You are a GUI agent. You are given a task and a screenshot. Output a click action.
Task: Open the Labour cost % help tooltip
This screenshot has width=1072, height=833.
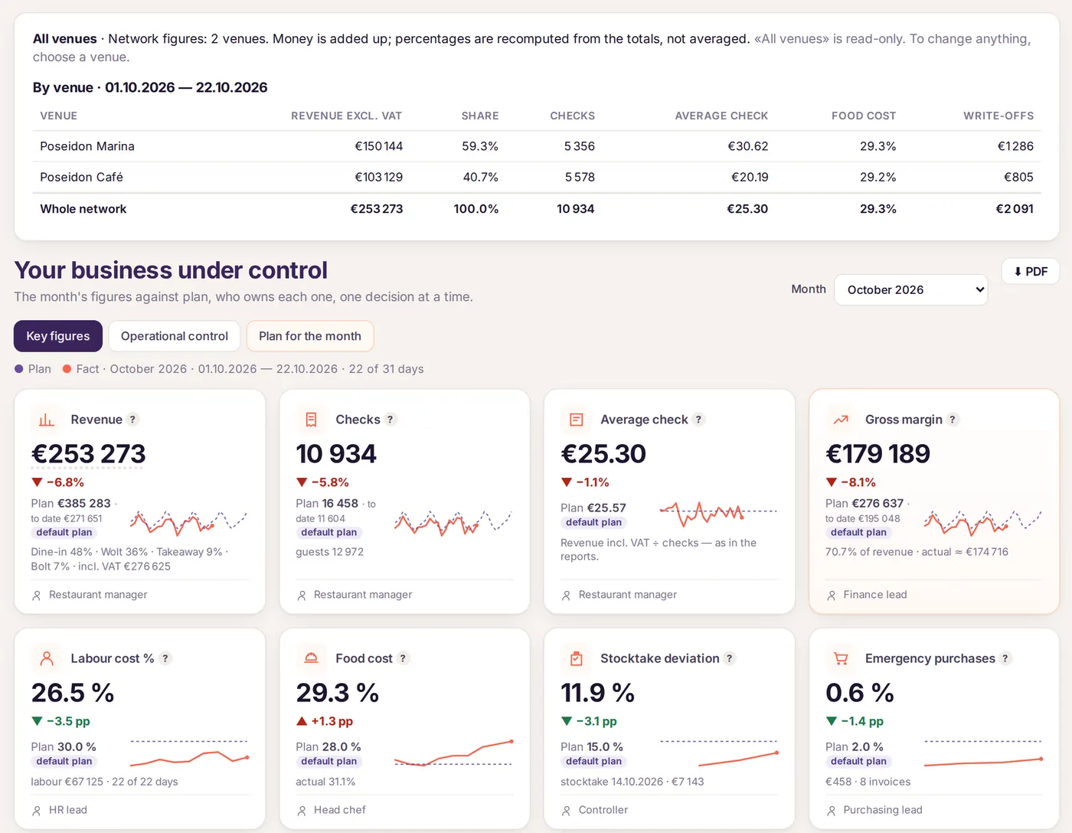coord(165,658)
